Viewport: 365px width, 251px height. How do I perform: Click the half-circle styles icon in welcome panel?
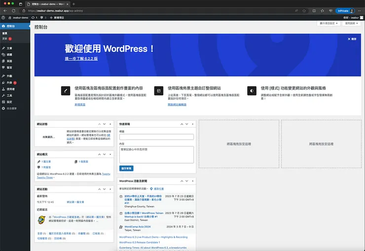[252, 91]
